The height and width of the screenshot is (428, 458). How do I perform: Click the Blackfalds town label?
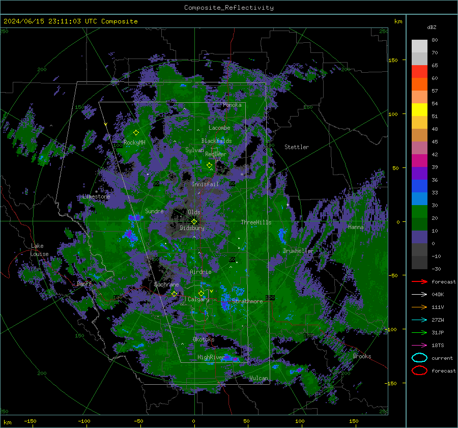216,141
